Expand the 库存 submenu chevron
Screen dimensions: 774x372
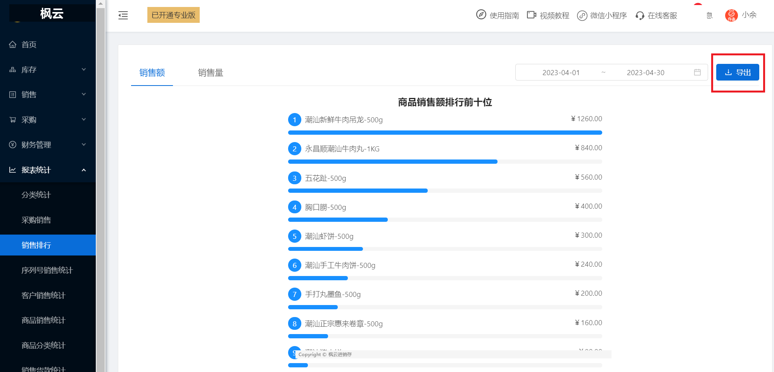pos(84,70)
